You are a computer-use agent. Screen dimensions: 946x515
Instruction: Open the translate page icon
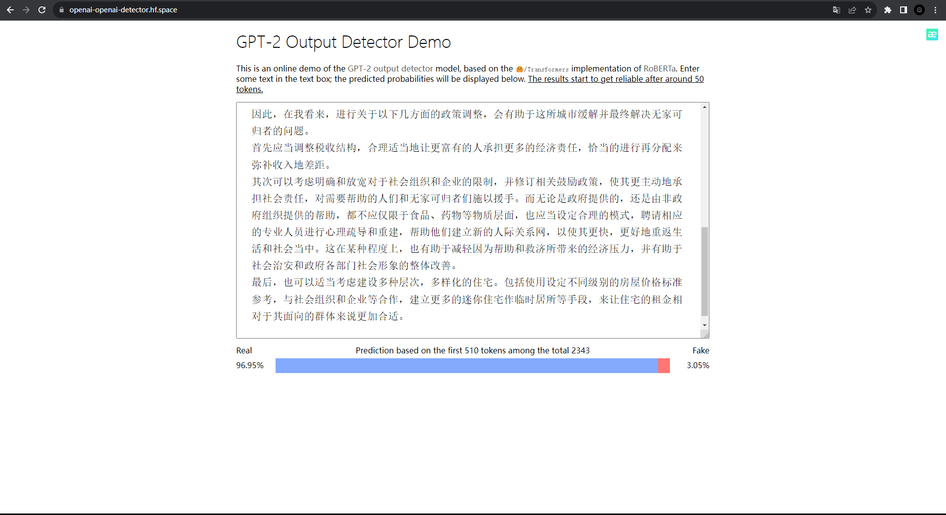pyautogui.click(x=837, y=10)
